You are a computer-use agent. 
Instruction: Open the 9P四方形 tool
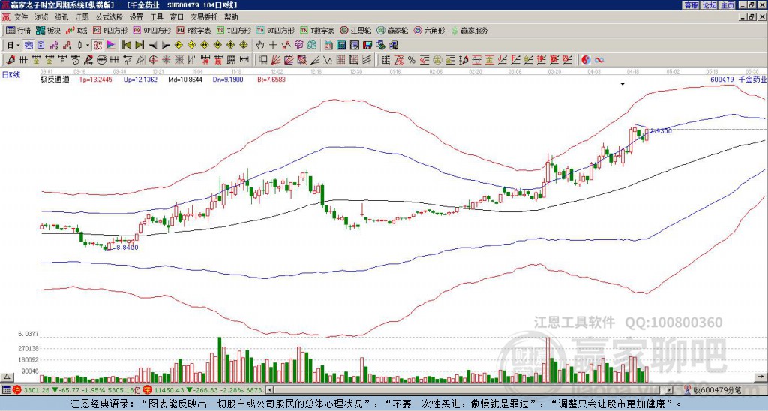click(152, 30)
